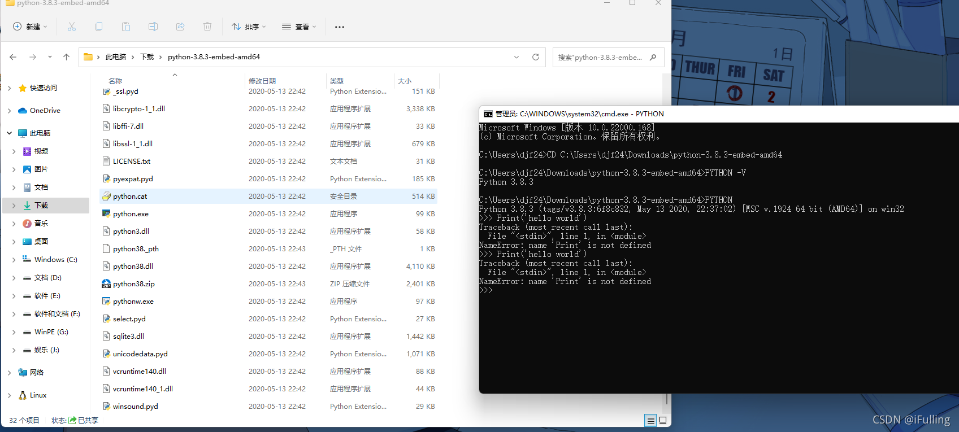Switch to large thumbnails view icon
Screen dimensions: 959x432
coord(663,420)
